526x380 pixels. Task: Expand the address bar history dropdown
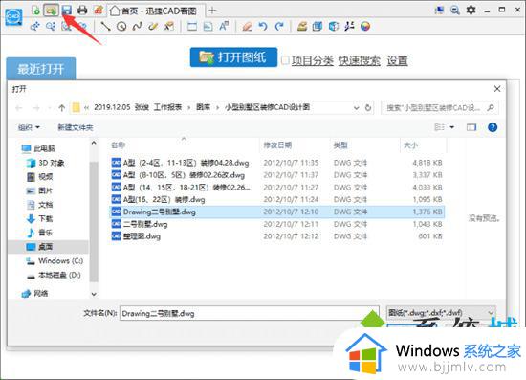tap(357, 108)
